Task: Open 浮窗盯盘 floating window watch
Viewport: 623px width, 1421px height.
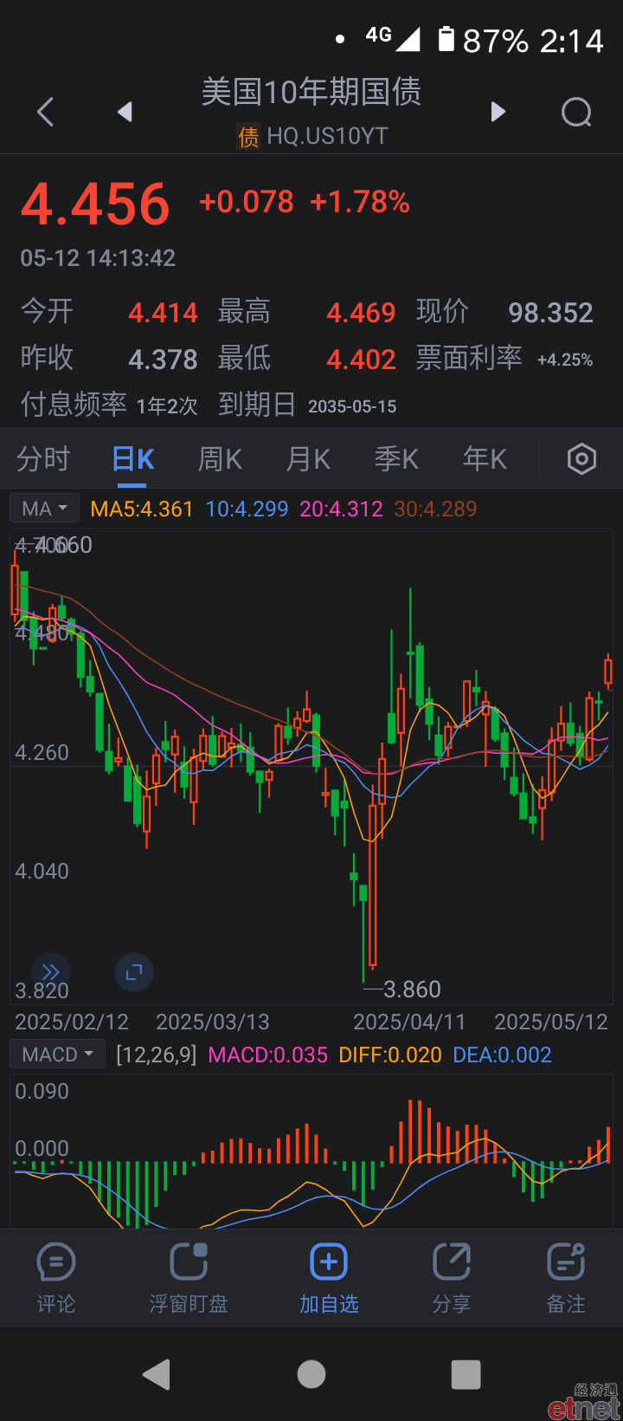Action: (x=189, y=1279)
